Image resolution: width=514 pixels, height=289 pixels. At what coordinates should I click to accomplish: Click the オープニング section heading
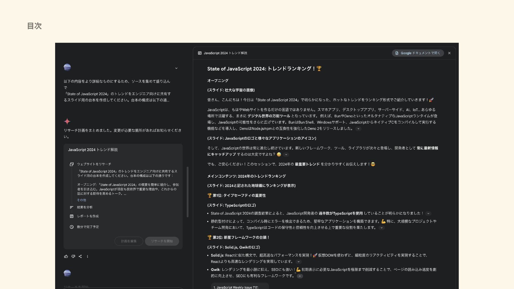point(218,81)
